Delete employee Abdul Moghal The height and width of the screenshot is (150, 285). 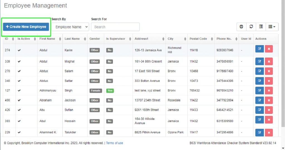(269, 62)
